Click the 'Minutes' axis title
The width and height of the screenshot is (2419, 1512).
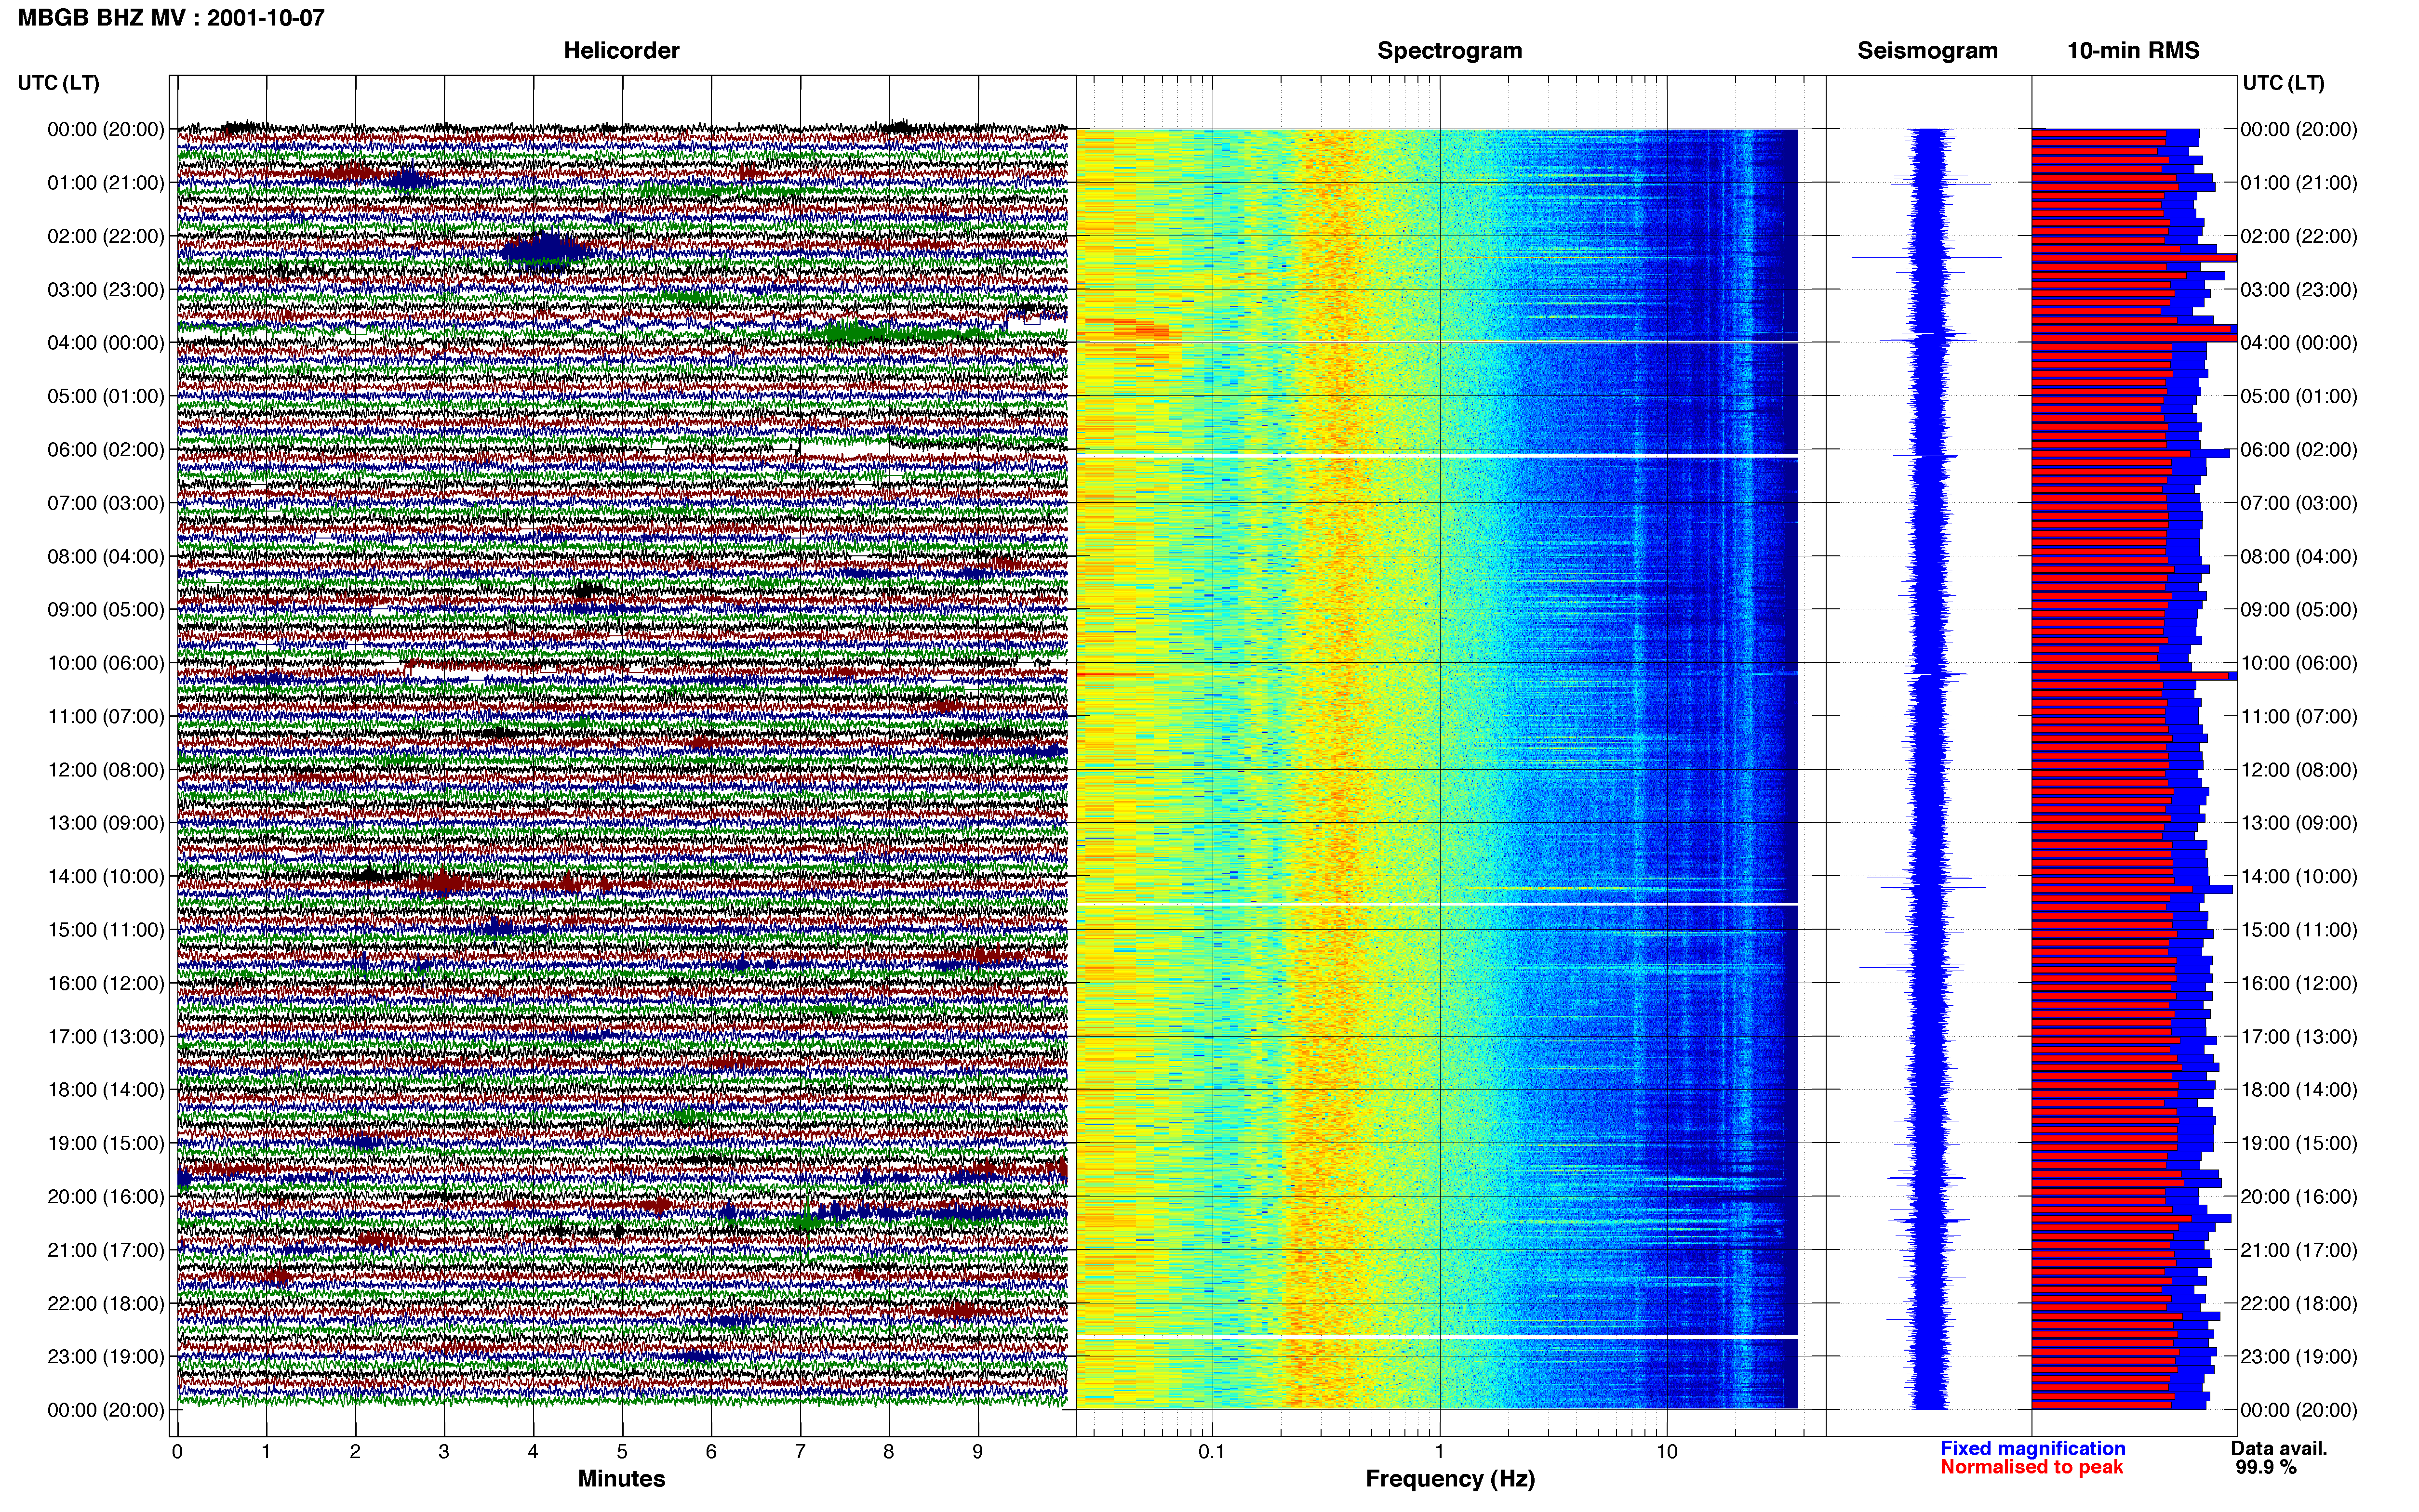pyautogui.click(x=621, y=1479)
